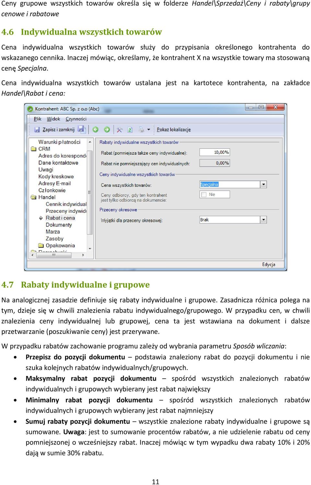
Task: Select Marża tree item
Action: coord(53,232)
